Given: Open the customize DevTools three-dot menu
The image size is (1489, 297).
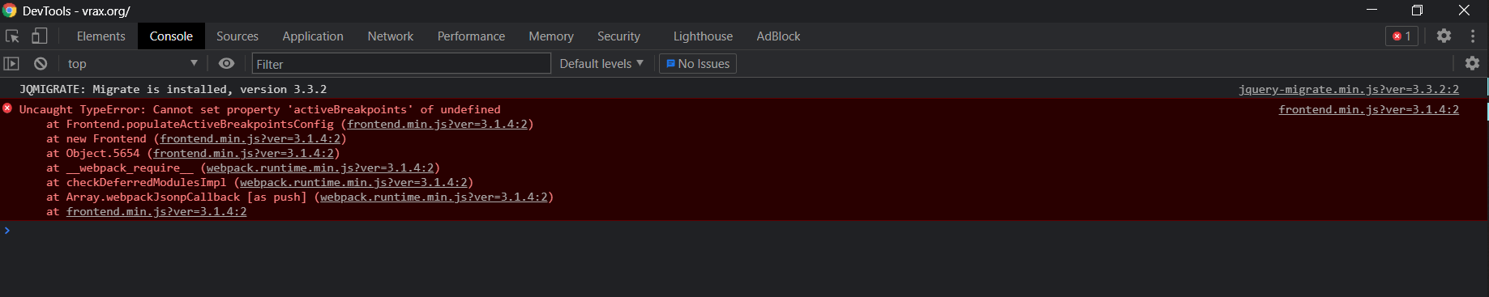Looking at the screenshot, I should (1473, 36).
